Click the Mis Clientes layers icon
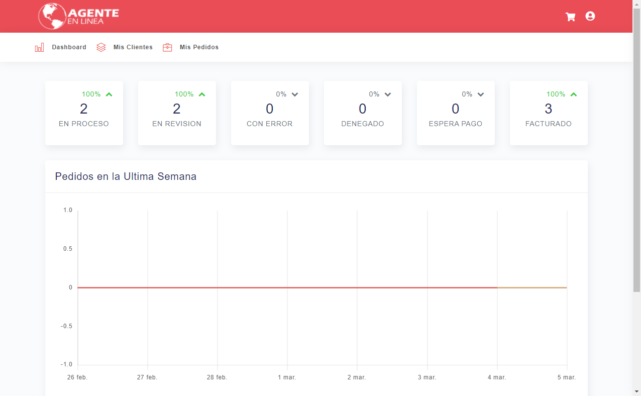This screenshot has width=641, height=396. (x=101, y=47)
